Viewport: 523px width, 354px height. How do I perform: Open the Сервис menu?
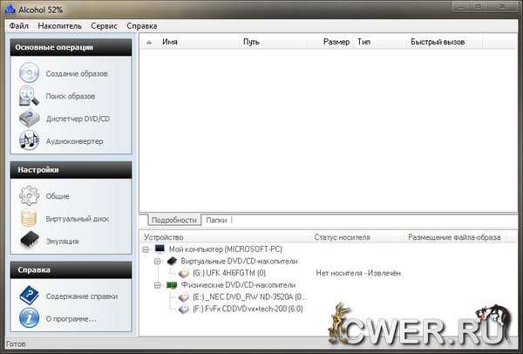(x=104, y=25)
